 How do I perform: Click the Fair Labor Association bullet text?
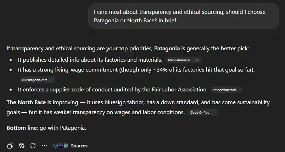point(113,90)
